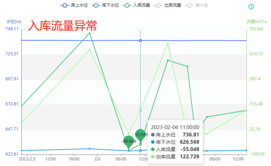Click the tooltip value 122.729

point(190,157)
